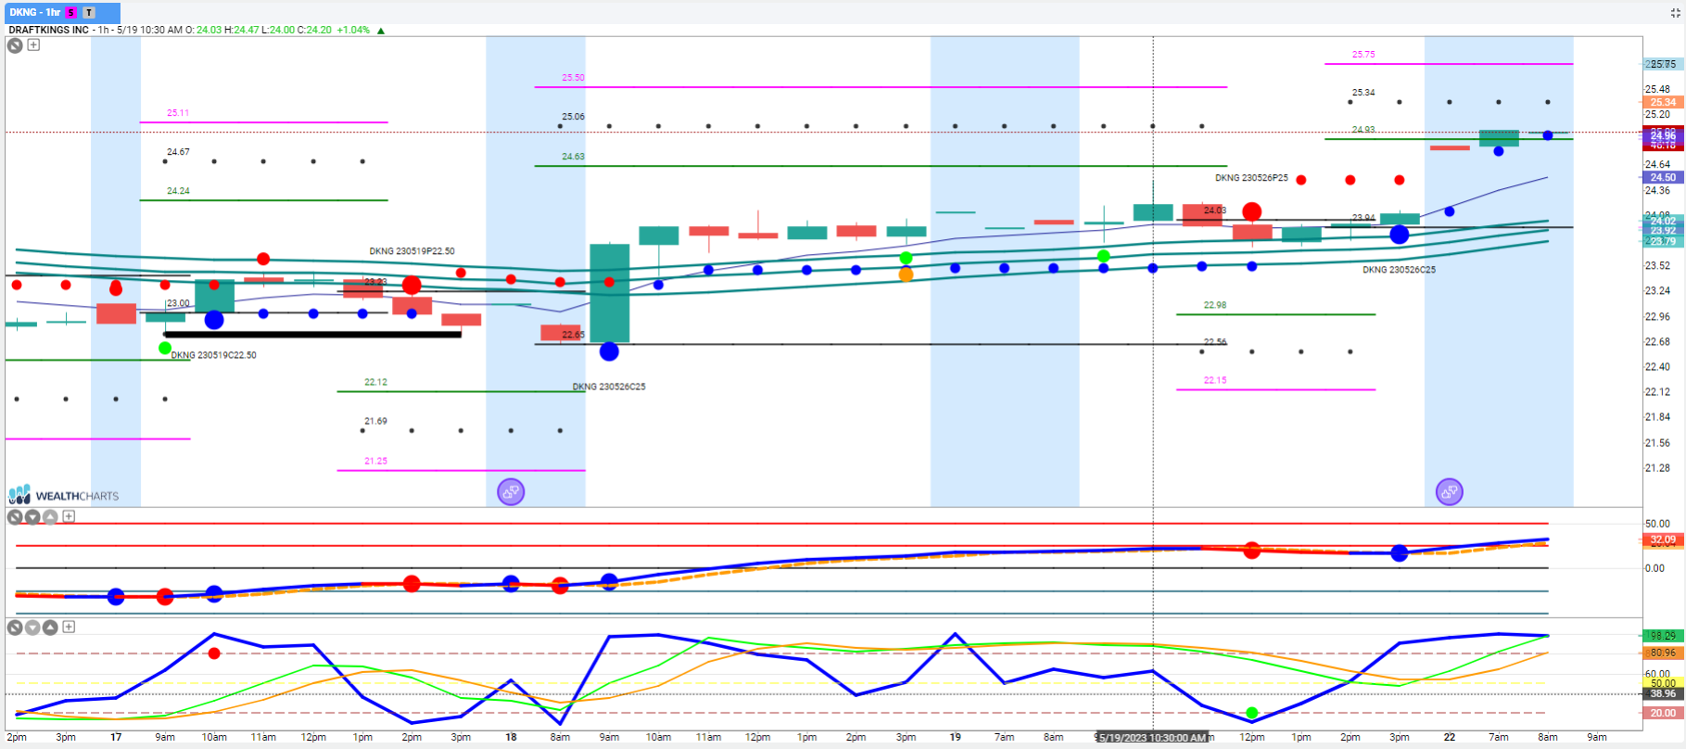Viewport: 1686px width, 749px height.
Task: Click the red dot in bottom oscillator at 10am
Action: click(214, 654)
